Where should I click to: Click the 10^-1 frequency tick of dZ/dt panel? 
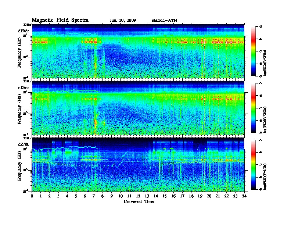tap(25, 191)
